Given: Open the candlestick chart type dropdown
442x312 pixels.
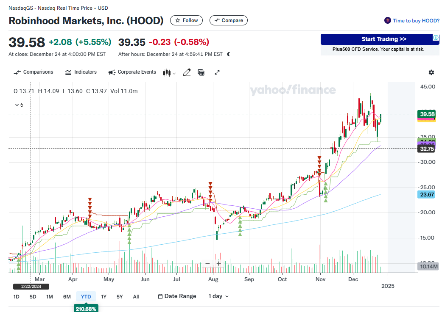Looking at the screenshot, I should tap(169, 72).
